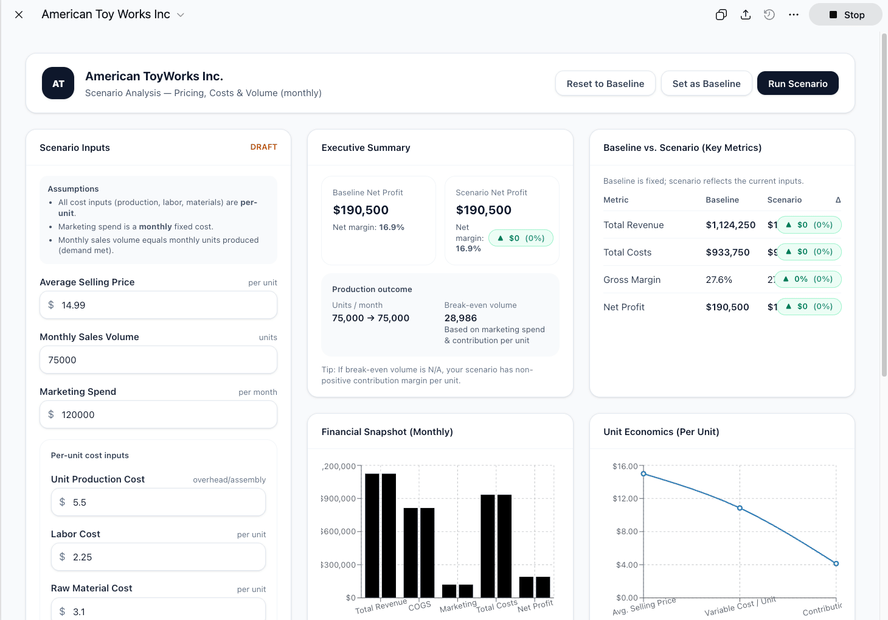Click the Variable Cost point on line chart
This screenshot has width=888, height=620.
coord(740,508)
